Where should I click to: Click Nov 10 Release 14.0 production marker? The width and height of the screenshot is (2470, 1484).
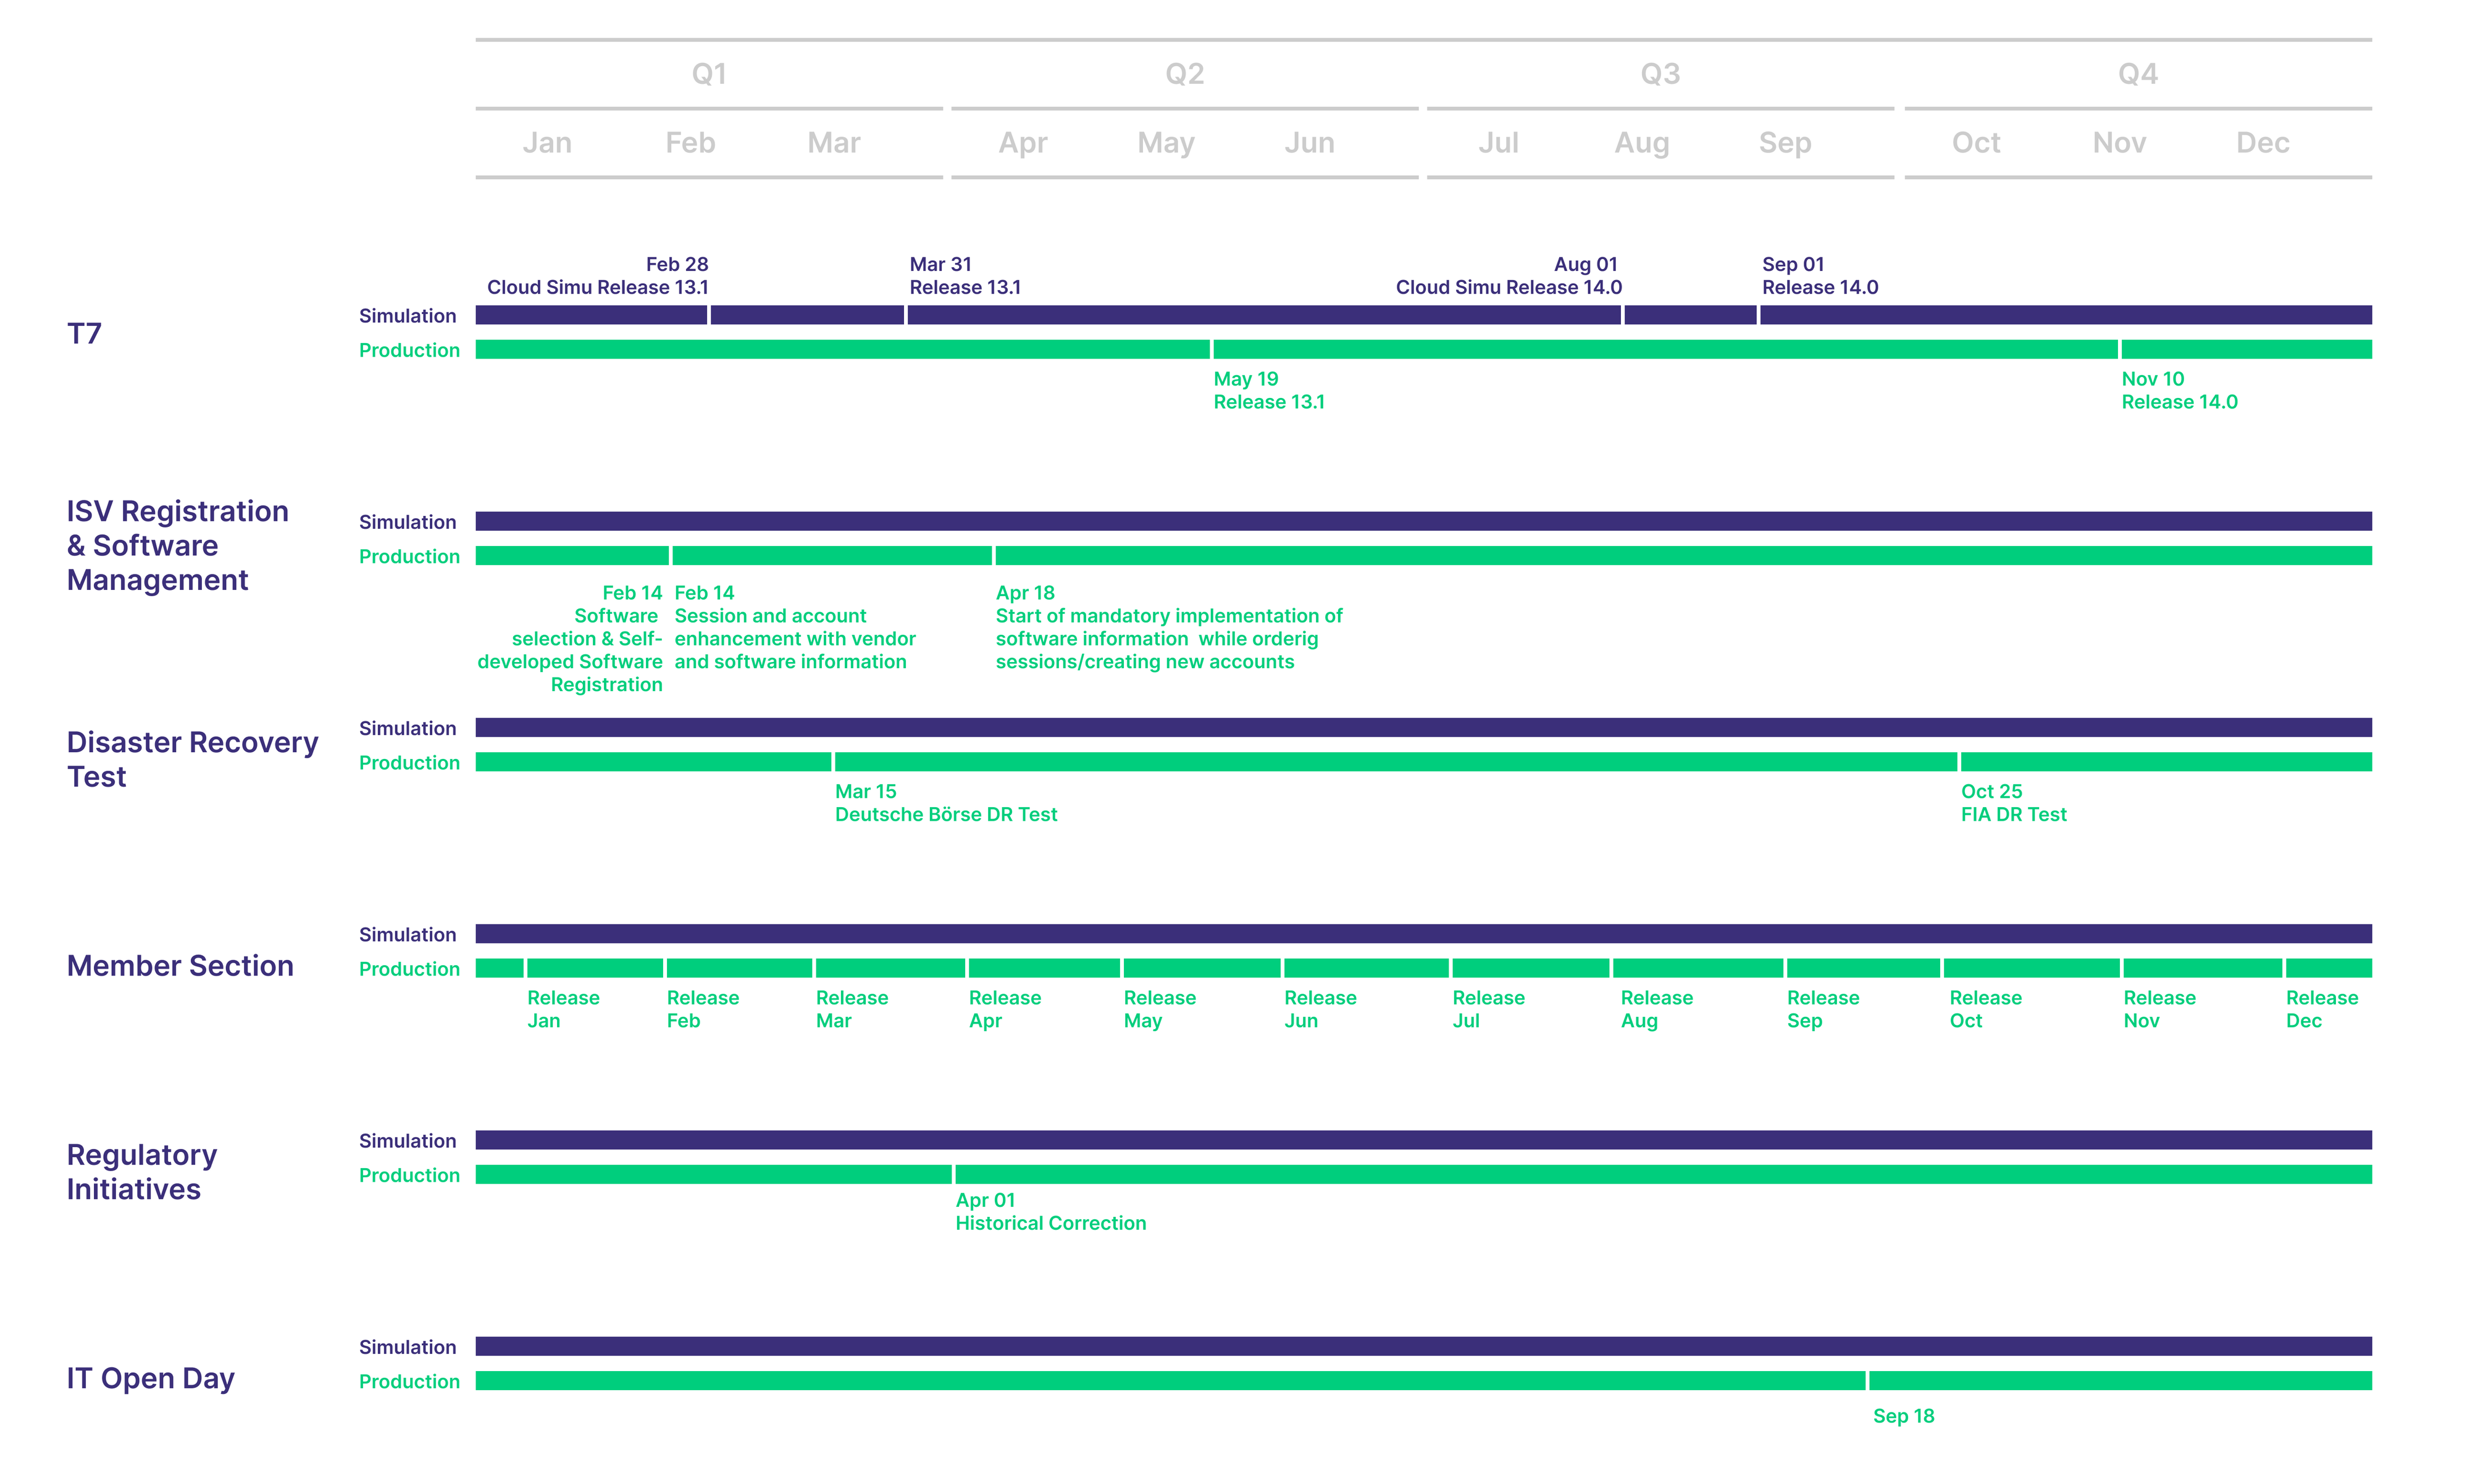[2179, 390]
